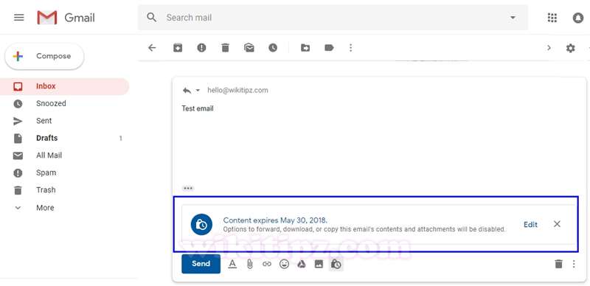The height and width of the screenshot is (286, 590).
Task: Open search options dropdown arrow
Action: tap(513, 18)
